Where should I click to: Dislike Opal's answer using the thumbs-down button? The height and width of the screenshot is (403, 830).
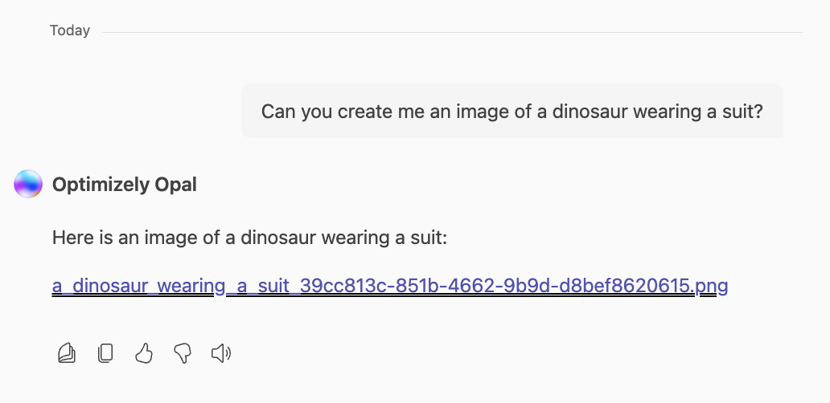pos(183,353)
